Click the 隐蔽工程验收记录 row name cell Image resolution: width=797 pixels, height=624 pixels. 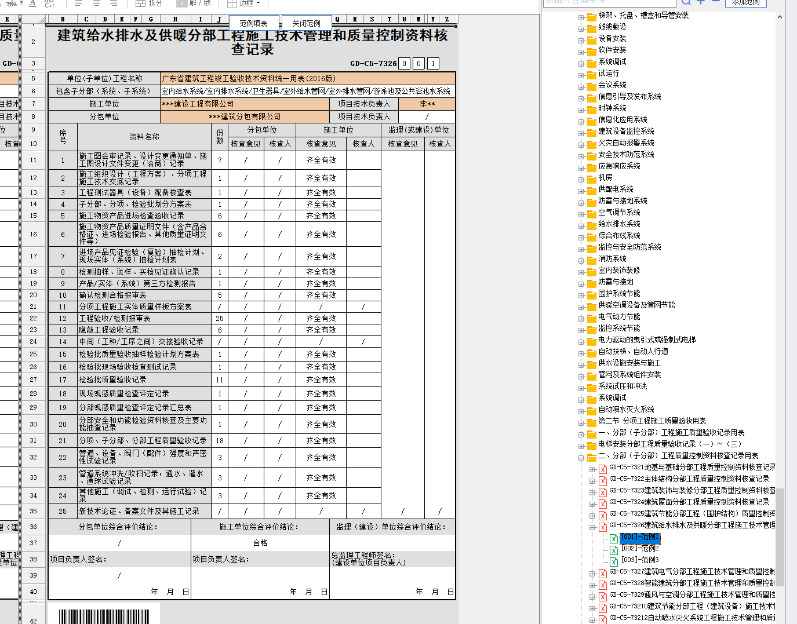144,330
